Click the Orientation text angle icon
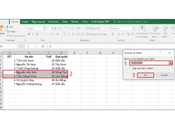 tap(78, 28)
